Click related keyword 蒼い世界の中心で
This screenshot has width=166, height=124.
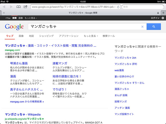124,76
